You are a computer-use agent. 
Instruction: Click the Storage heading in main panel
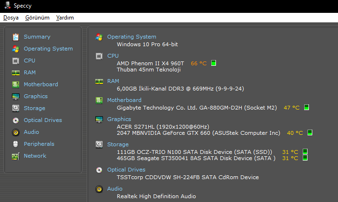[x=118, y=144]
